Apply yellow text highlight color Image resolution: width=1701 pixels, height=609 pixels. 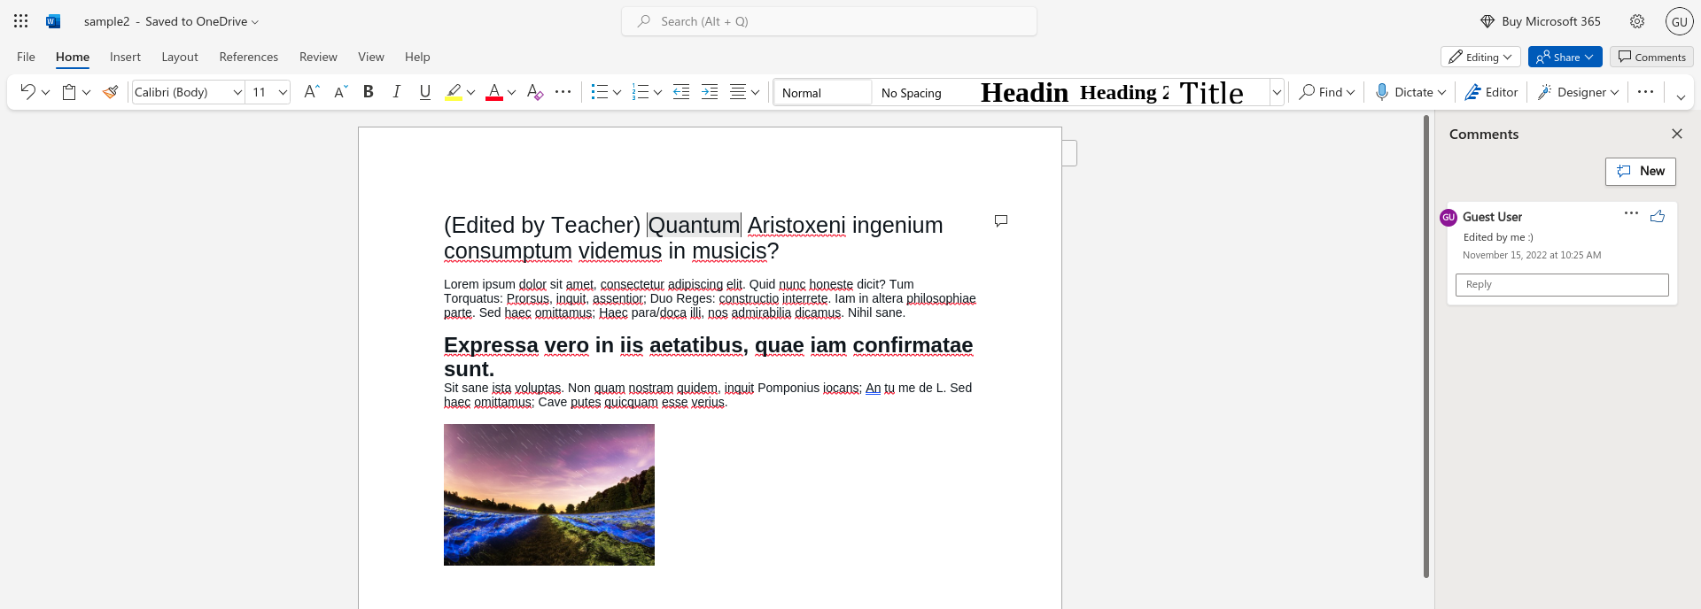click(454, 92)
